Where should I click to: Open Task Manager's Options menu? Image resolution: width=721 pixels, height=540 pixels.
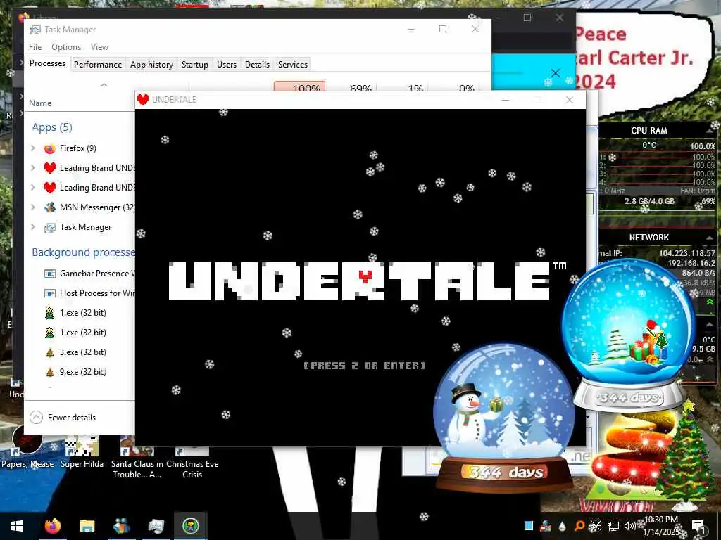pos(66,47)
